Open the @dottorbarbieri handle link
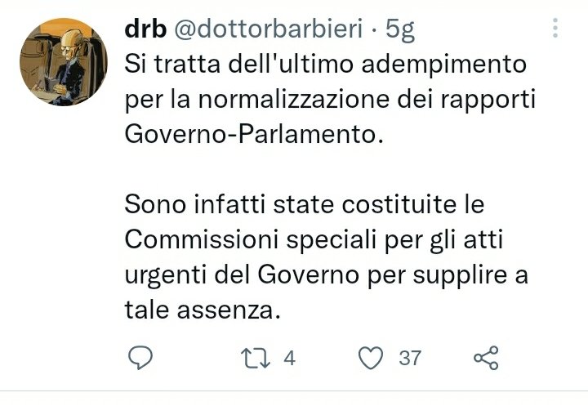 point(269,29)
